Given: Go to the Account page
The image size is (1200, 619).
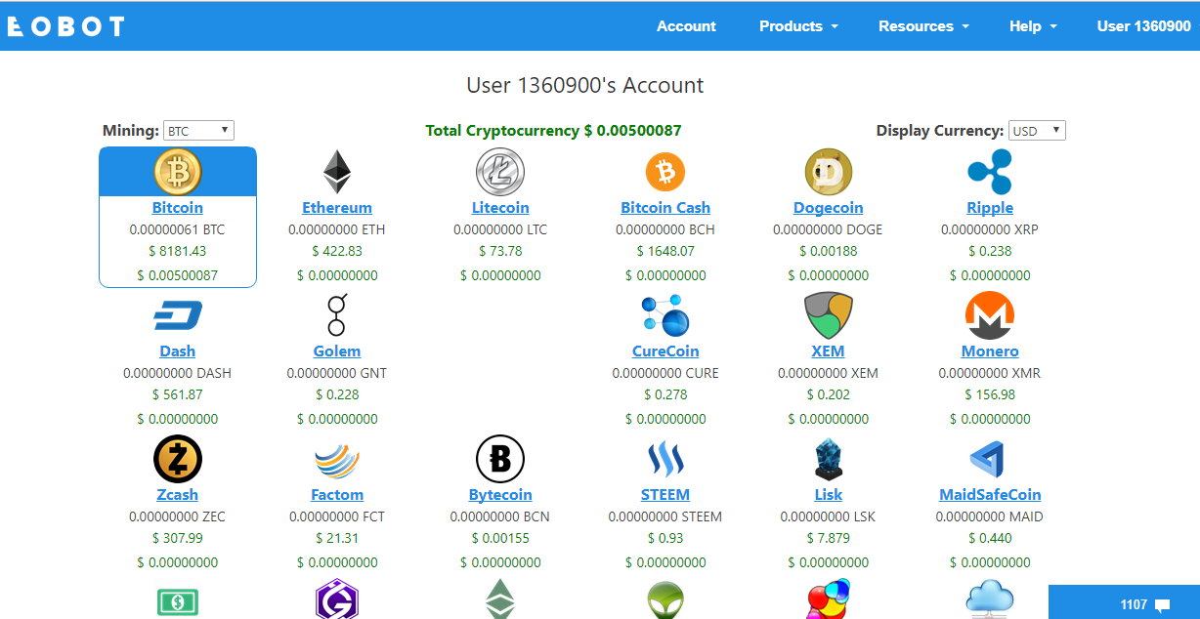Looking at the screenshot, I should 685,25.
